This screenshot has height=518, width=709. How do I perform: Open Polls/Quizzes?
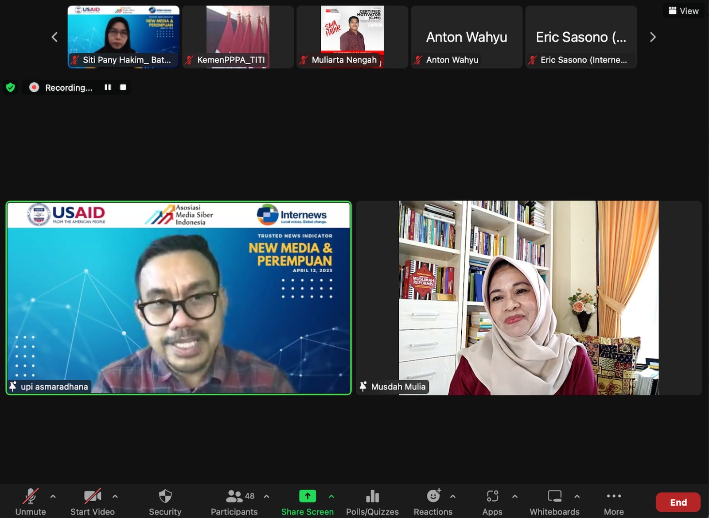tap(372, 503)
